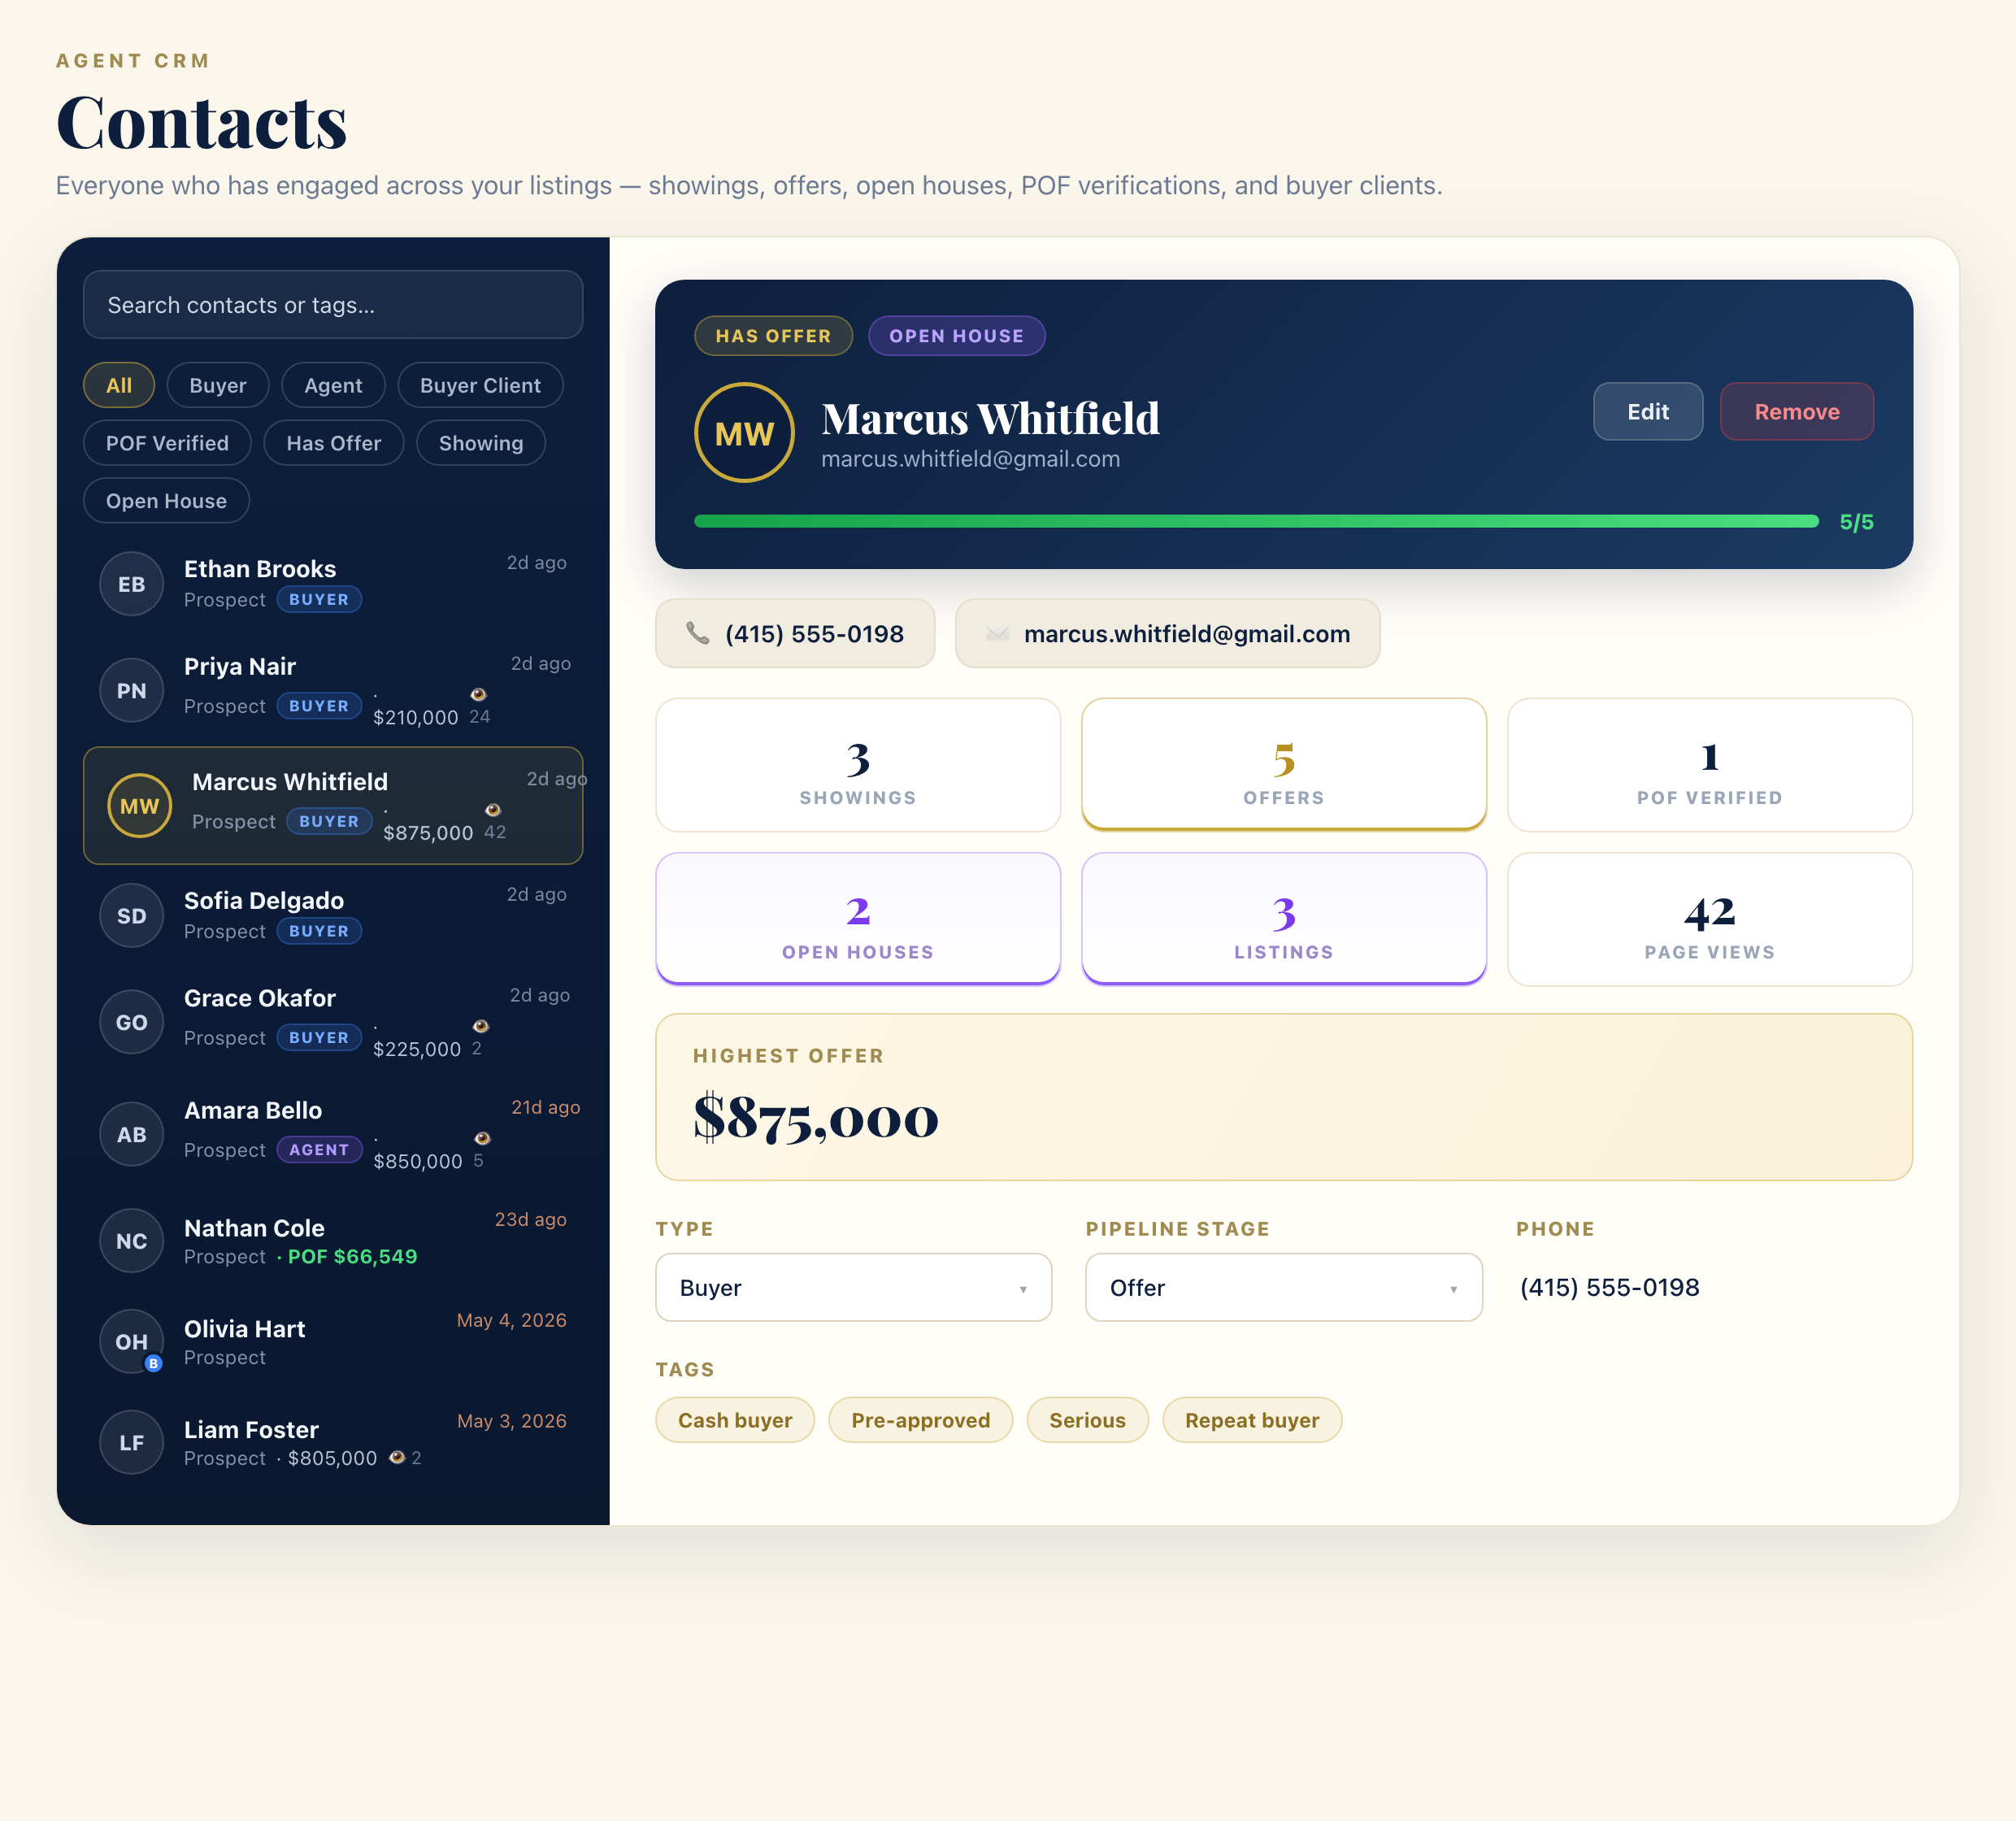The image size is (2016, 1821).
Task: Click the phone number chip (415) 555-0198
Action: tap(795, 633)
